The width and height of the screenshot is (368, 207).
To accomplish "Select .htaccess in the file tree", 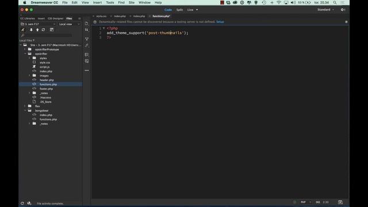I will [45, 97].
